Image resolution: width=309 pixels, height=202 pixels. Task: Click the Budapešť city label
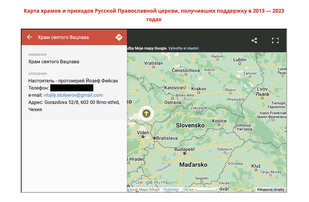pos(185,149)
